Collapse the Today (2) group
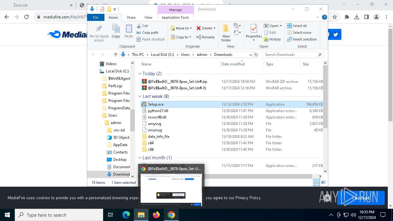This screenshot has width=393, height=221. 140,74
